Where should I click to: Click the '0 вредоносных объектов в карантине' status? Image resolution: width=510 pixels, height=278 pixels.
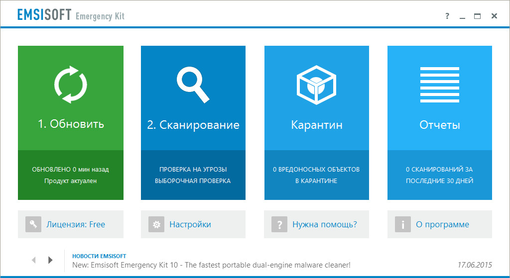[316, 175]
